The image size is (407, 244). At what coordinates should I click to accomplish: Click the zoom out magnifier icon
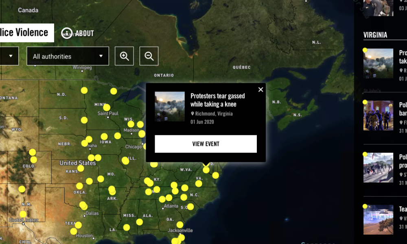149,56
